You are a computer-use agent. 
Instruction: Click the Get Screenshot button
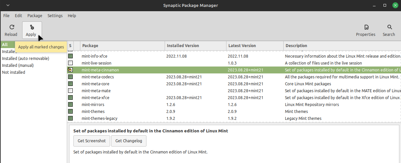(92, 141)
